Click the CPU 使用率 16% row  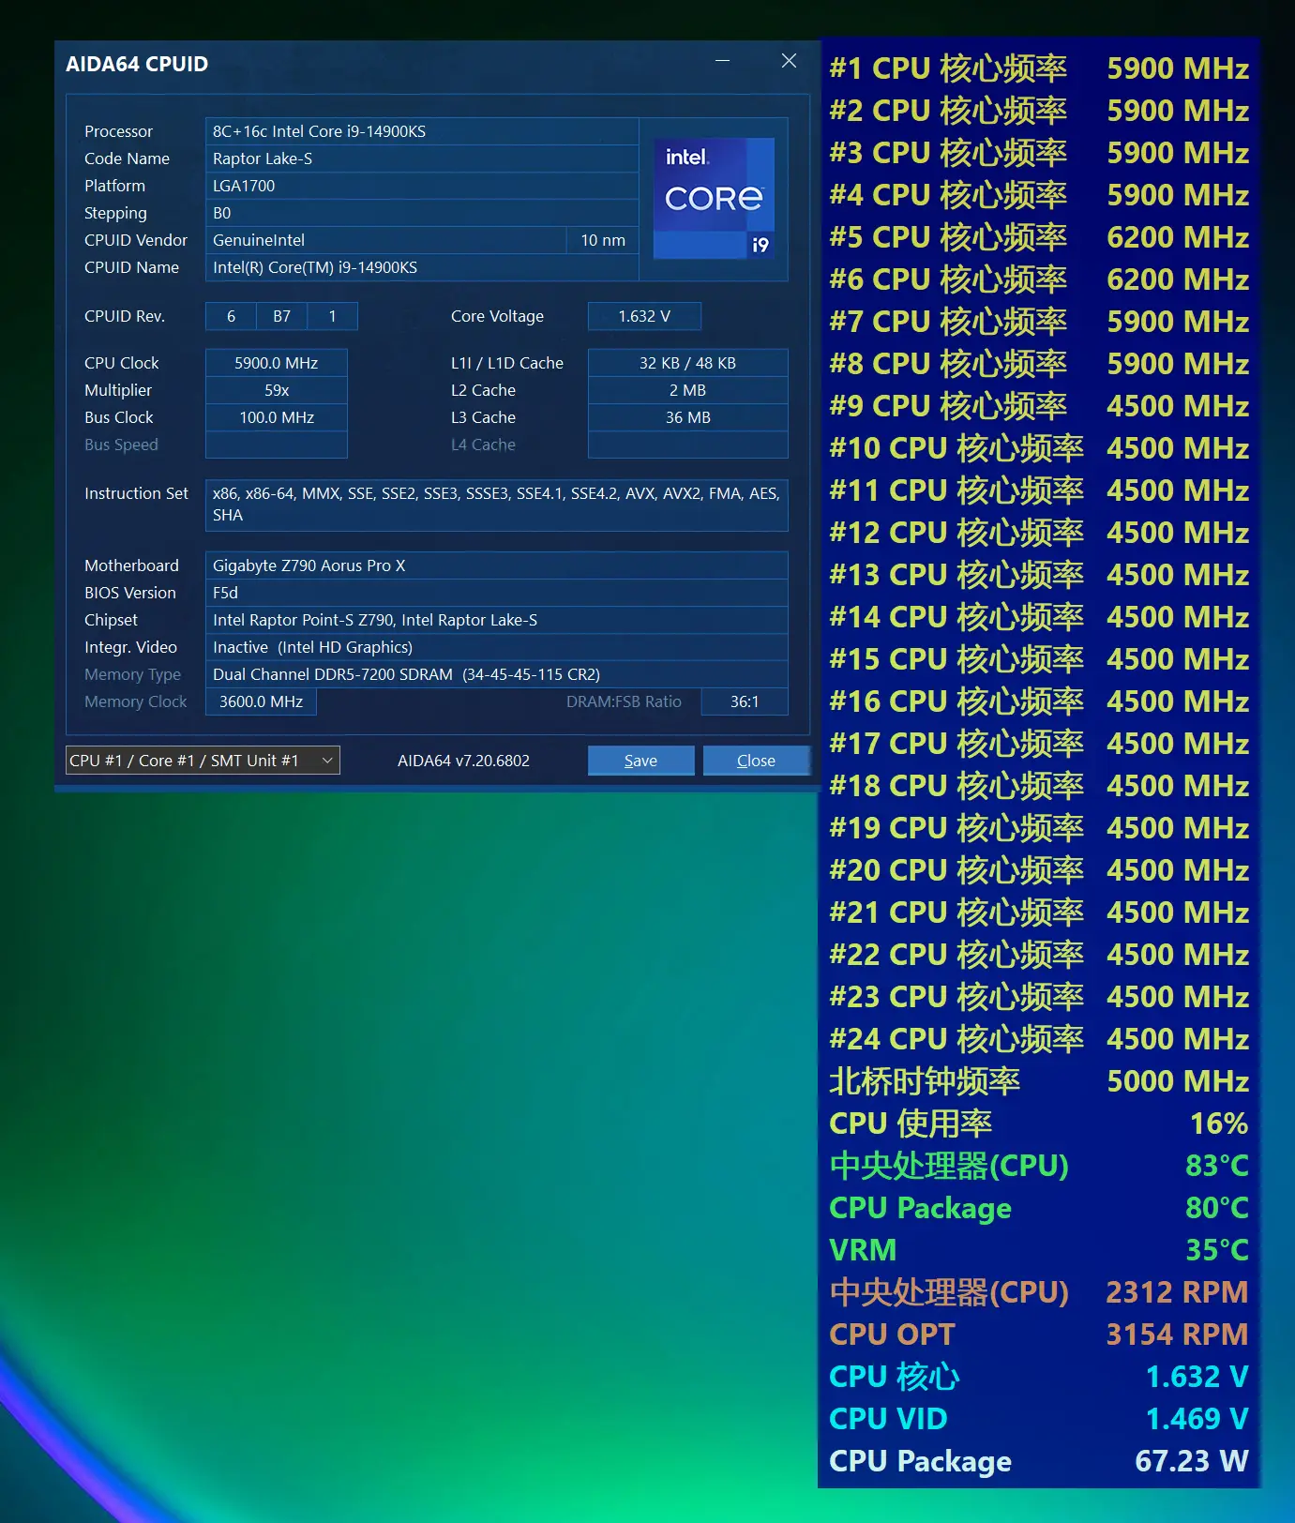click(1039, 1123)
